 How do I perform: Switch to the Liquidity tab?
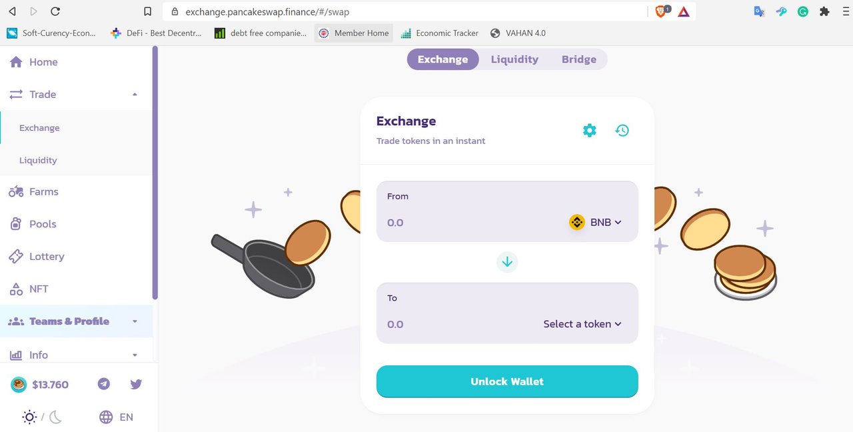tap(514, 59)
